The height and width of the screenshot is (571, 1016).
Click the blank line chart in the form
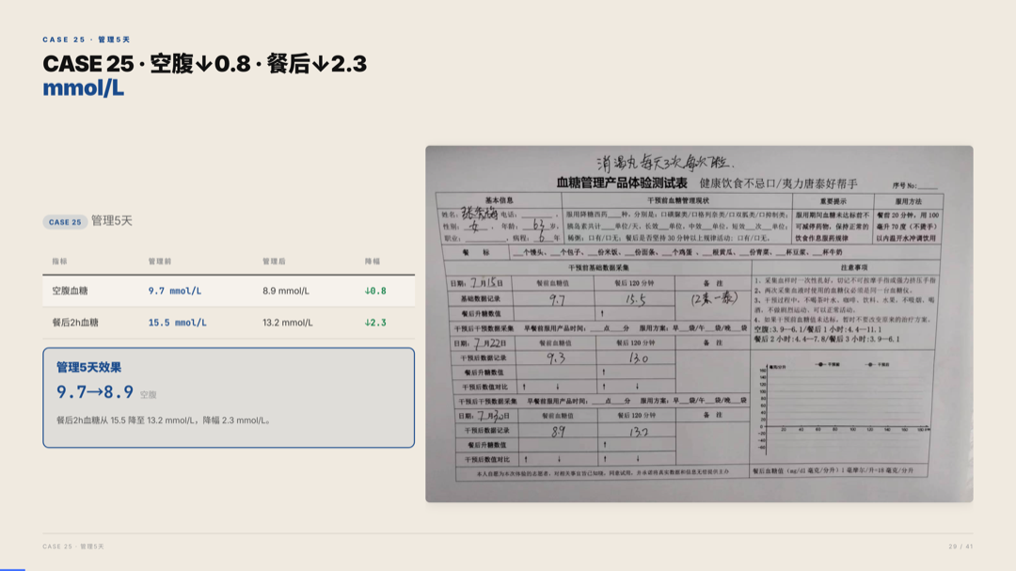(843, 407)
